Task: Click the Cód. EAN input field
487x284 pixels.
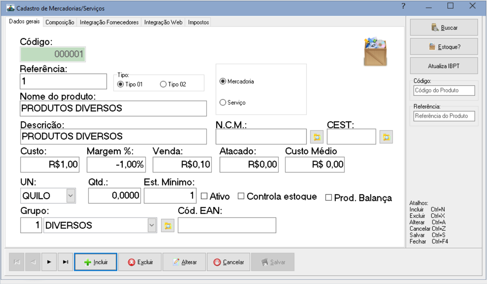Action: [x=227, y=225]
